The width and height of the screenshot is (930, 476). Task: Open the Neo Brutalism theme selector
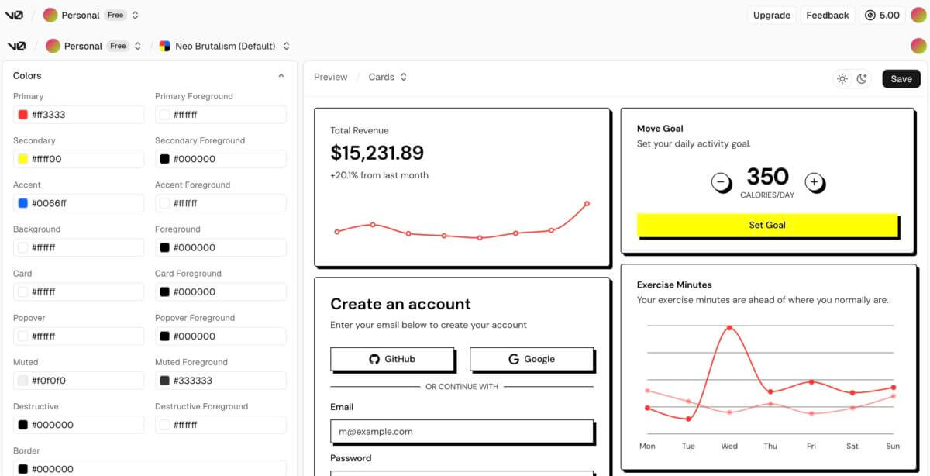coord(225,46)
